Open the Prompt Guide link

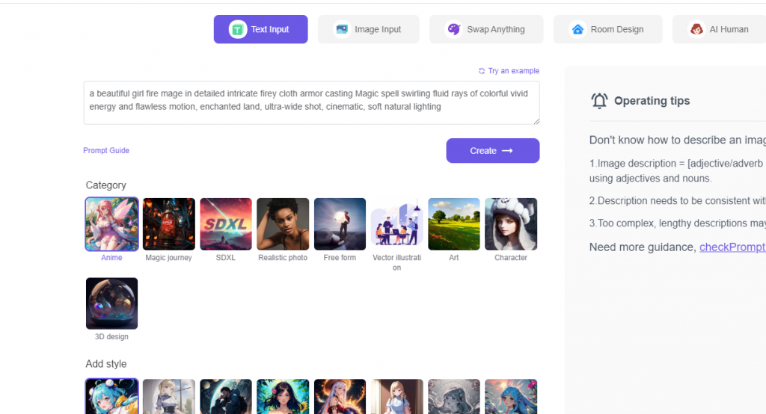[106, 151]
